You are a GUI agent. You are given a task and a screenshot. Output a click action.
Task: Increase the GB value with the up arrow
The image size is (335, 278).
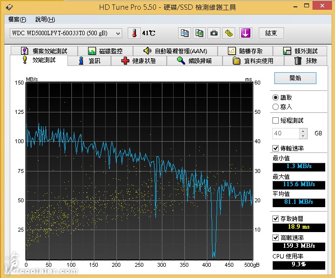303,131
